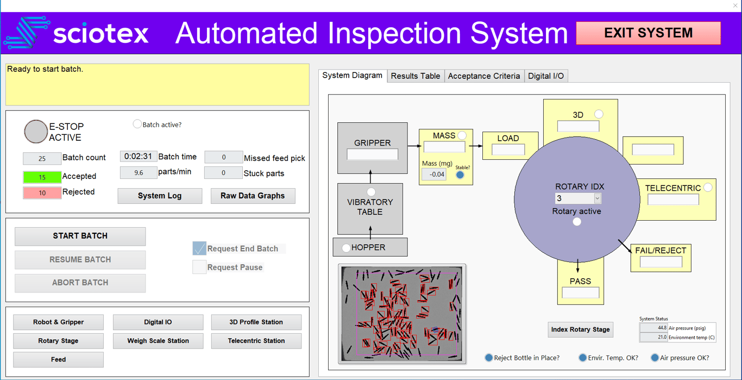742x380 pixels.
Task: Click the green Accepted count field
Action: (42, 177)
